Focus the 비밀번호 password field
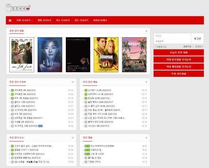 coord(172,41)
